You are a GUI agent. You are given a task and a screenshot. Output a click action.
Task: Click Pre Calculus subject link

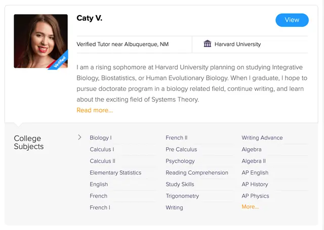(181, 149)
